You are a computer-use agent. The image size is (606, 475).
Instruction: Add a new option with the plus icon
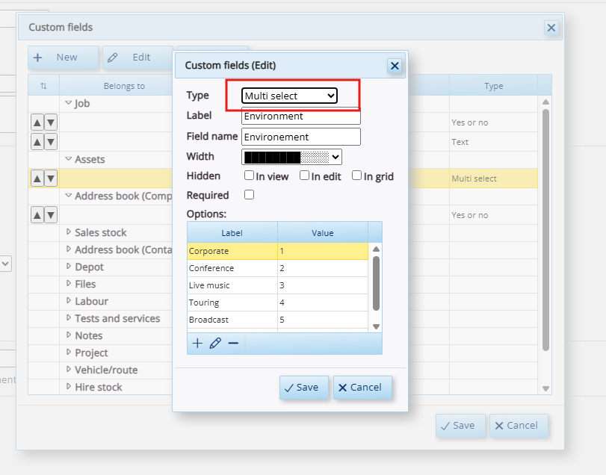197,344
